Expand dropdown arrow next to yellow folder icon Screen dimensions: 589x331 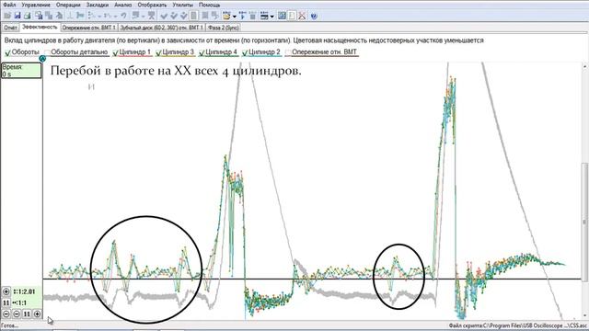(235, 17)
